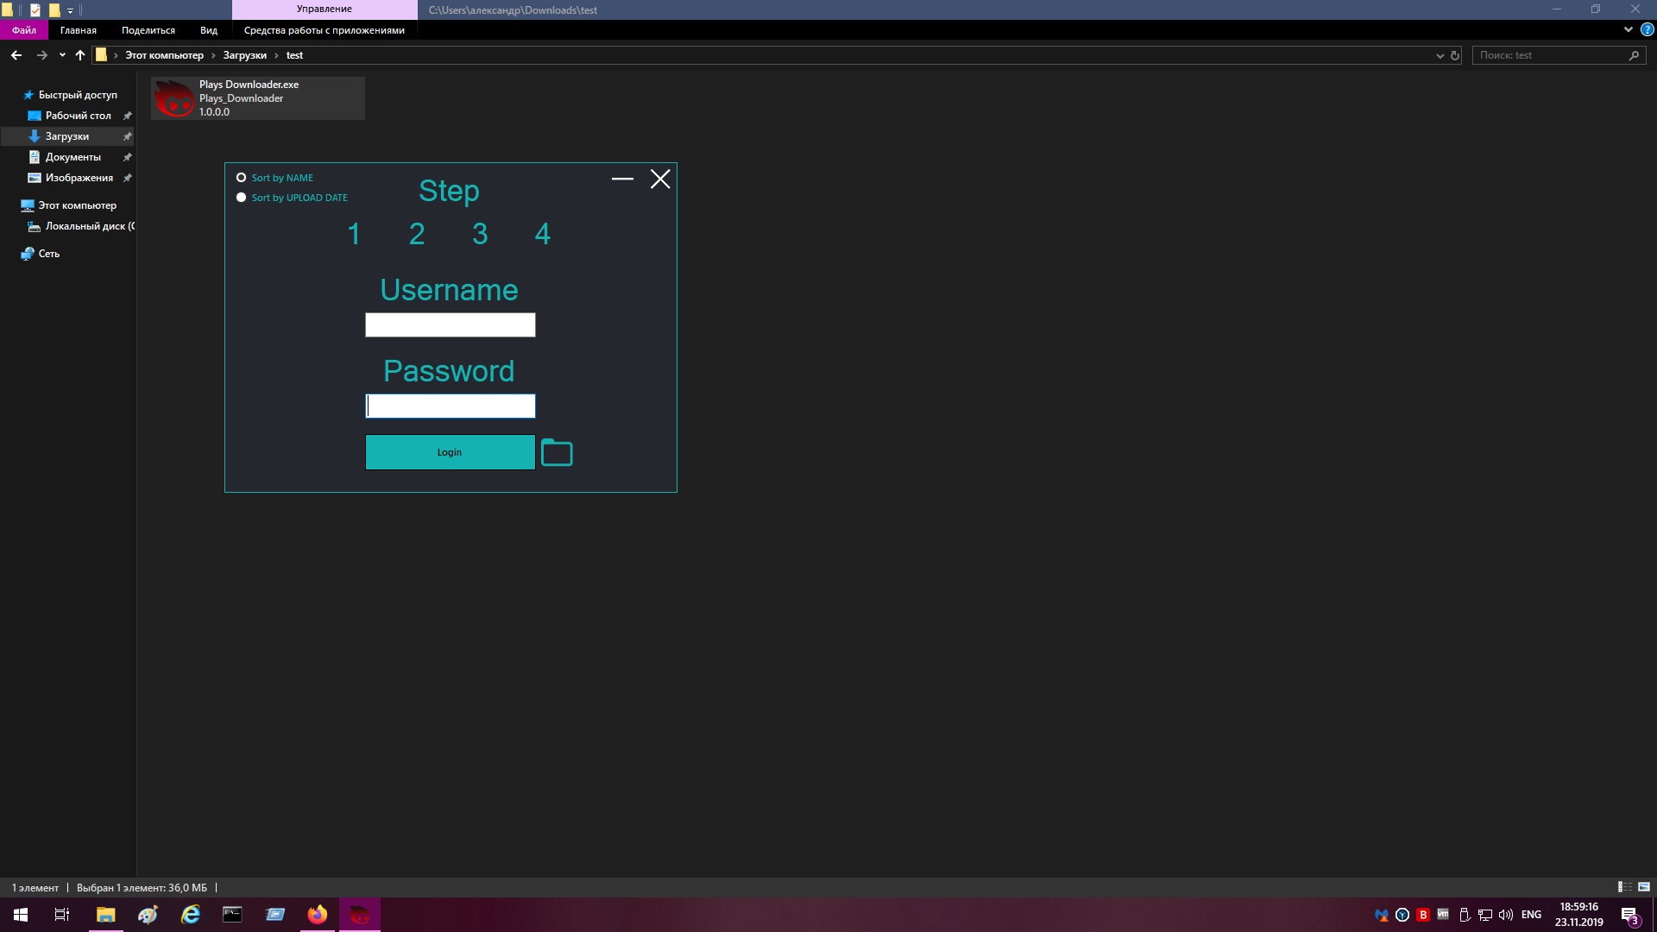Select Sort by NAME radio button
The image size is (1657, 932).
tap(242, 178)
